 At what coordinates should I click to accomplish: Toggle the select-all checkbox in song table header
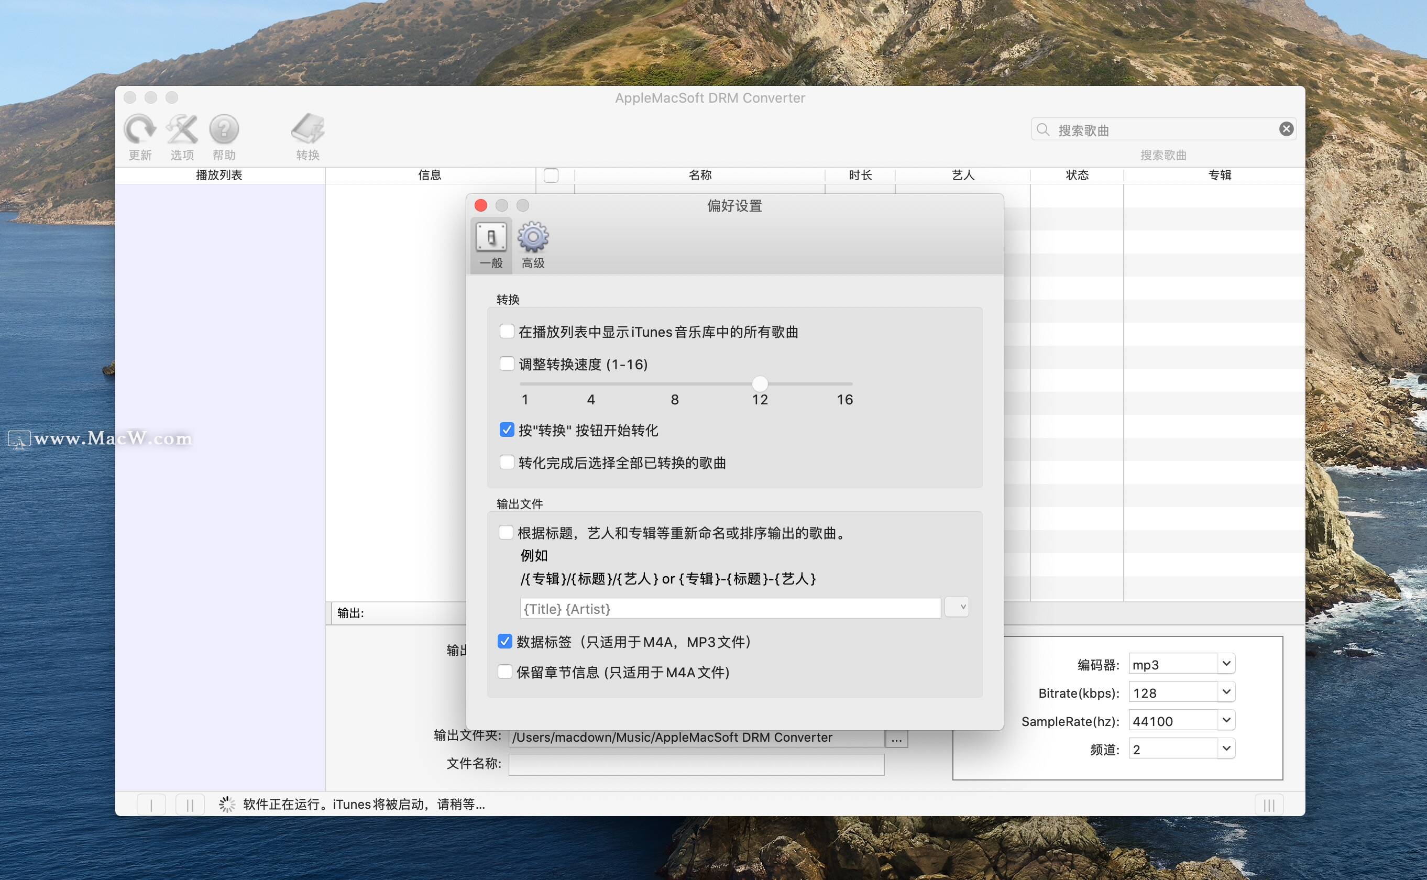coord(551,175)
